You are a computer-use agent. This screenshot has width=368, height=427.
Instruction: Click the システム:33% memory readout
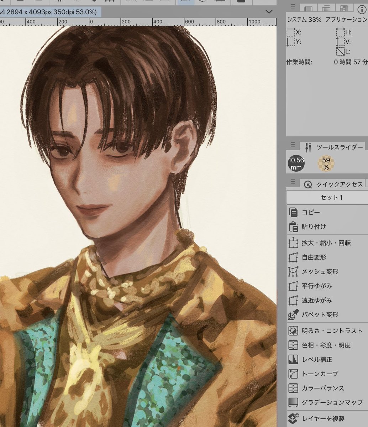coord(305,20)
